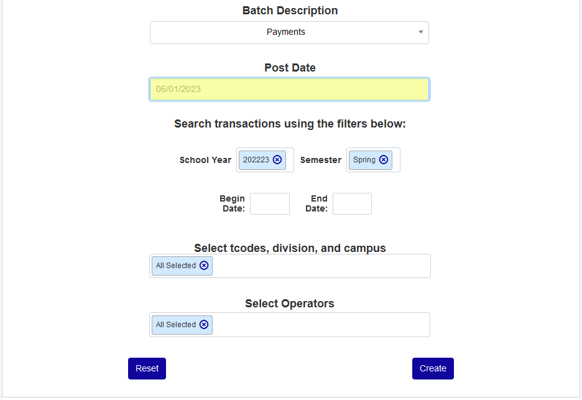This screenshot has height=400, width=582.
Task: Open Batch Description dropdown arrow
Action: click(420, 32)
